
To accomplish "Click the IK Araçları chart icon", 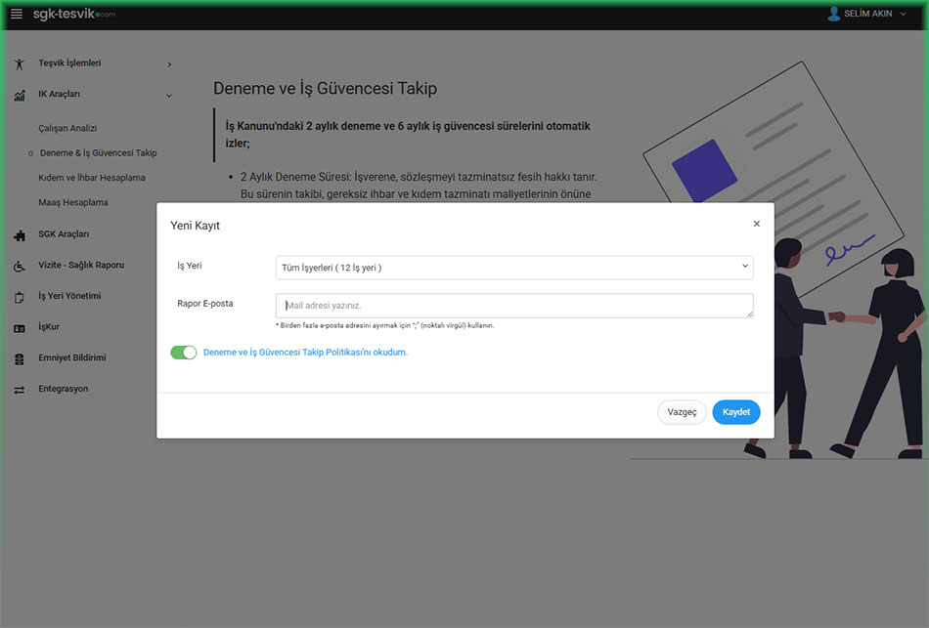I will point(19,96).
